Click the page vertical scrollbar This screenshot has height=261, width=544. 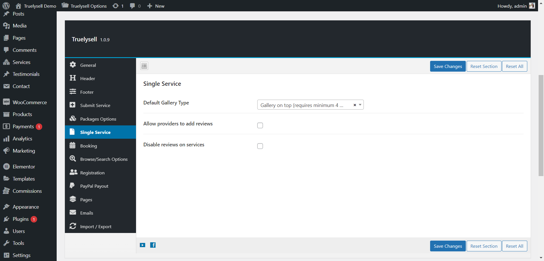coord(541,125)
